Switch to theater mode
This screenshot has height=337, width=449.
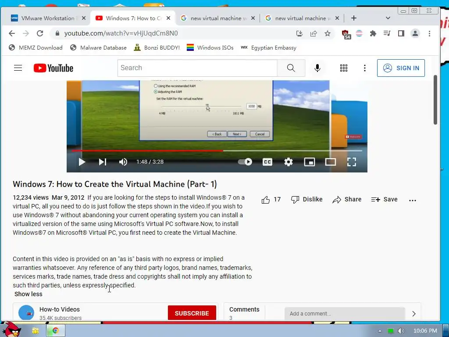coord(331,162)
